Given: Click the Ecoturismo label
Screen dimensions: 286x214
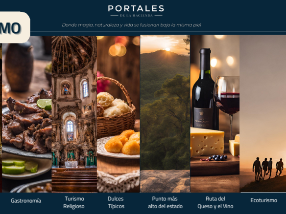Looking at the screenshot, I should tap(264, 200).
